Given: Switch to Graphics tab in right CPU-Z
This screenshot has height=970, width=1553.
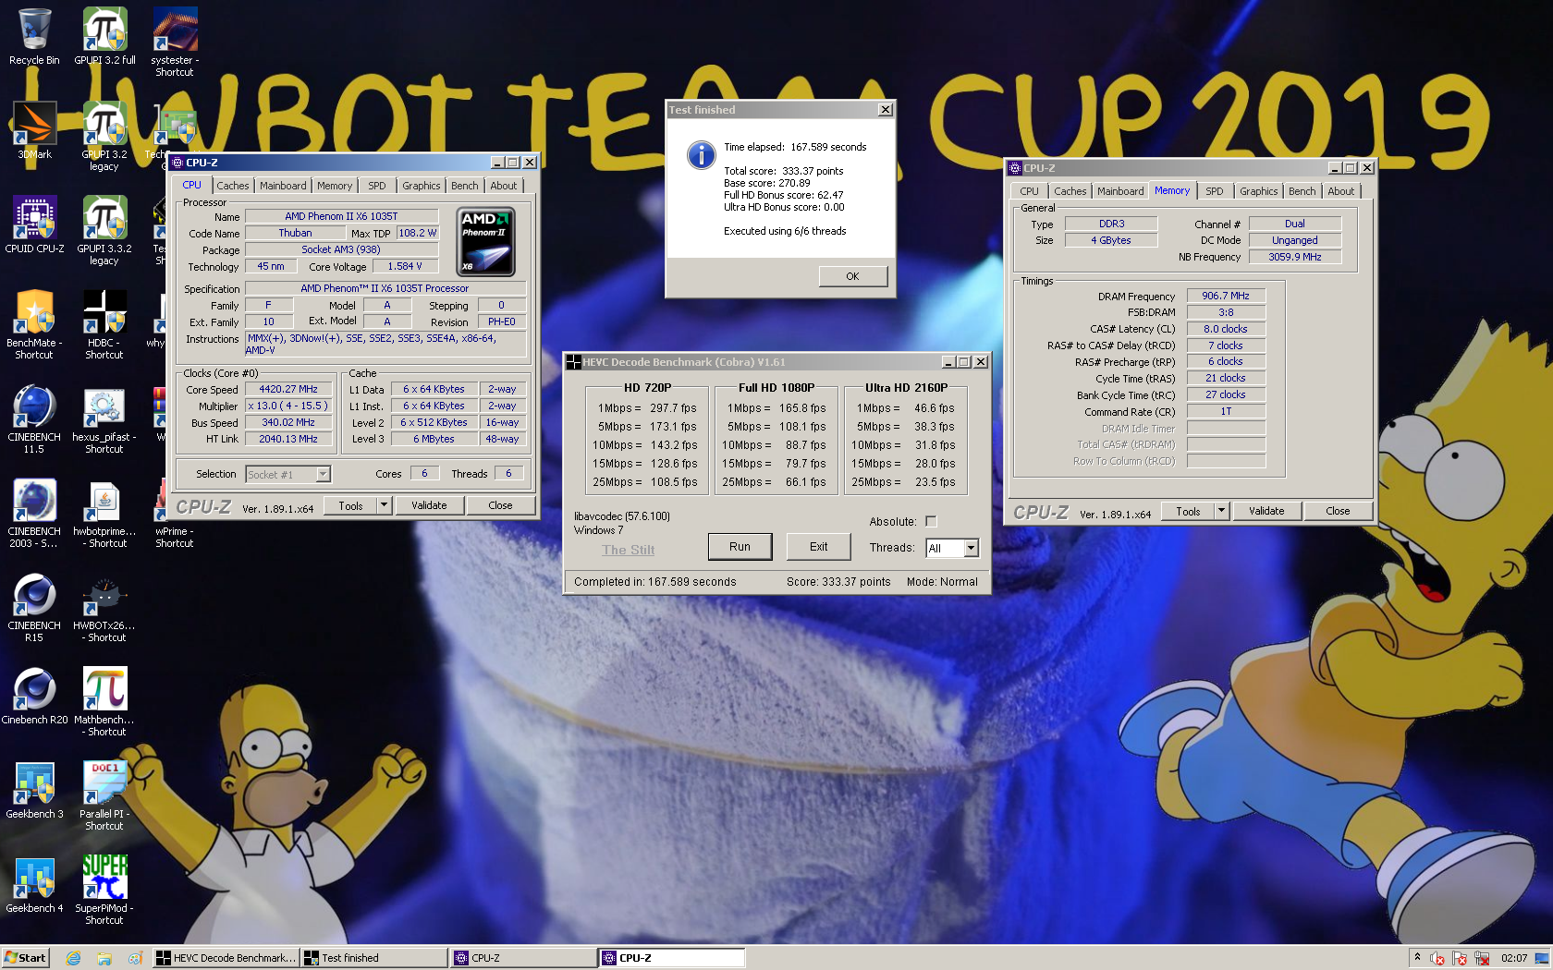Looking at the screenshot, I should [1258, 191].
